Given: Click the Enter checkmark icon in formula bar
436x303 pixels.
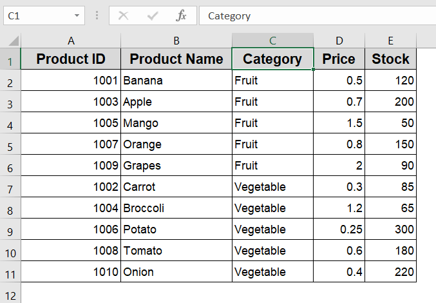Looking at the screenshot, I should pyautogui.click(x=153, y=15).
